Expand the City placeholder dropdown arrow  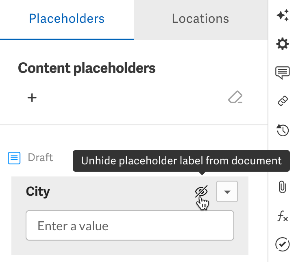click(227, 192)
